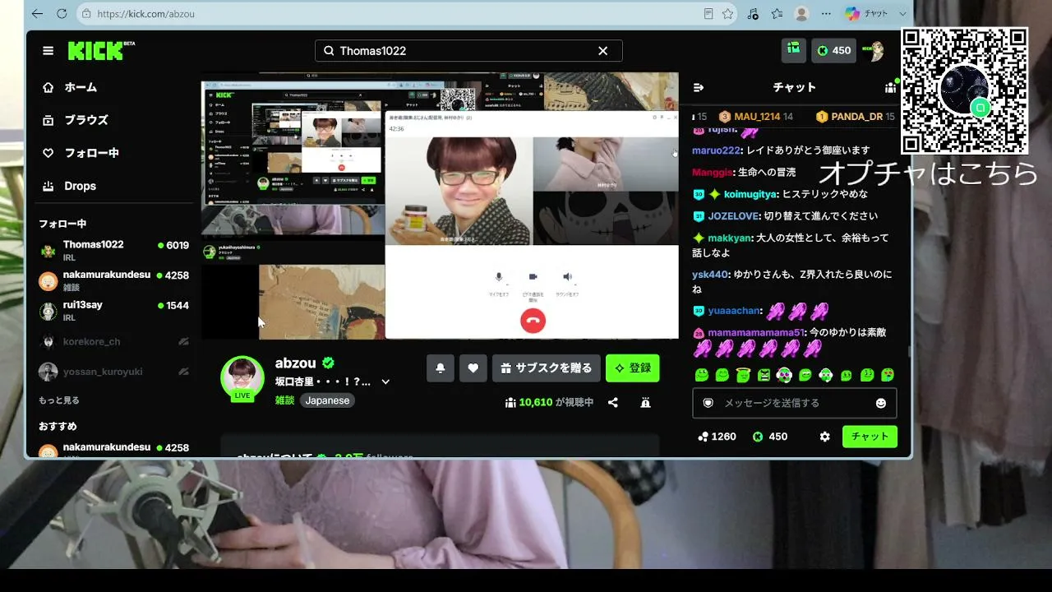
Task: Open the browser profile avatar icon
Action: coord(801,14)
